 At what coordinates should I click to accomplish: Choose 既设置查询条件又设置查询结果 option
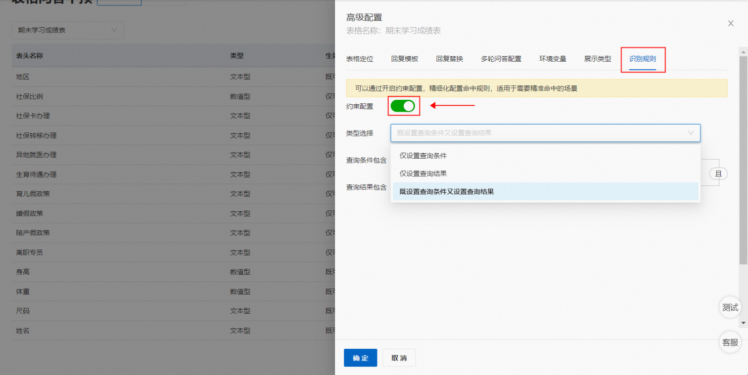(x=545, y=192)
